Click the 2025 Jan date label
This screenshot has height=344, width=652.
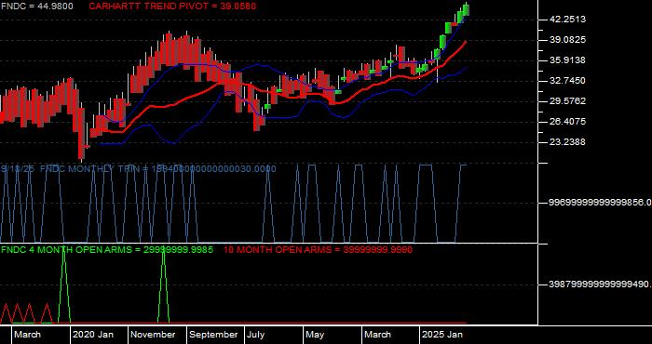(442, 335)
